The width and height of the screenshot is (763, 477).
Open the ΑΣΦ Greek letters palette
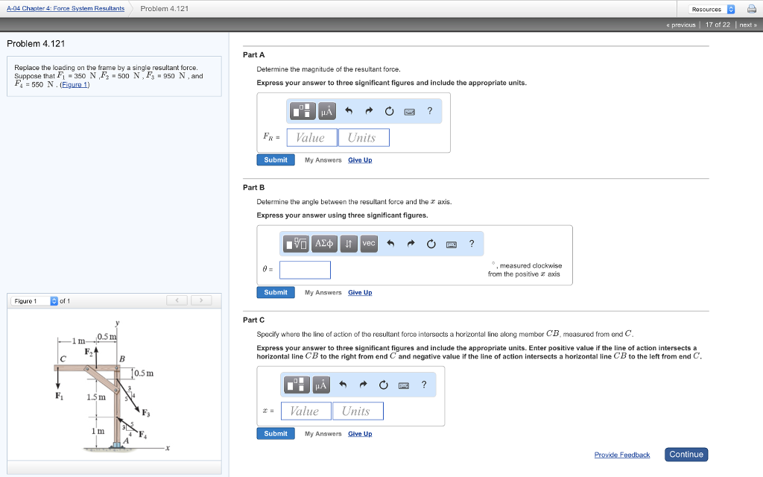(323, 242)
